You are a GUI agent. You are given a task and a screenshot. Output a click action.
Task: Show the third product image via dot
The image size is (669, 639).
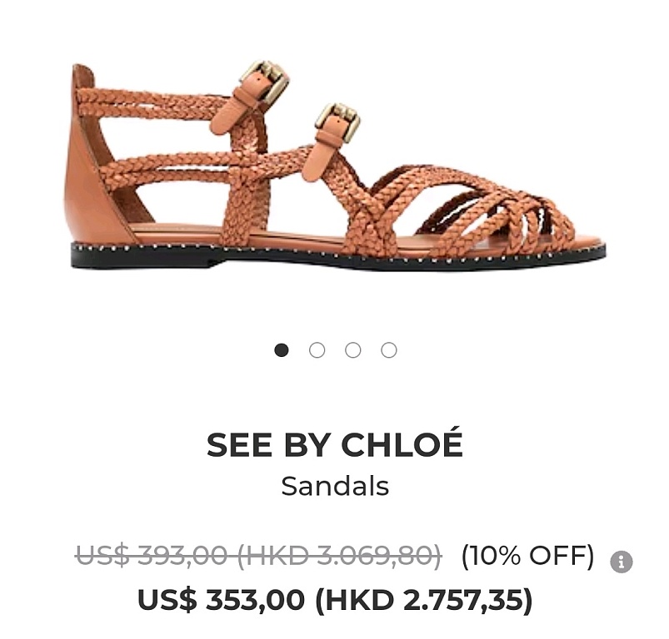pos(353,350)
